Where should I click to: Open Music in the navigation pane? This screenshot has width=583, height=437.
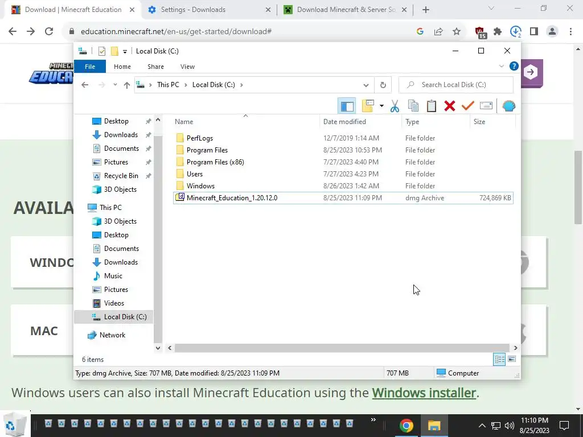tap(113, 276)
